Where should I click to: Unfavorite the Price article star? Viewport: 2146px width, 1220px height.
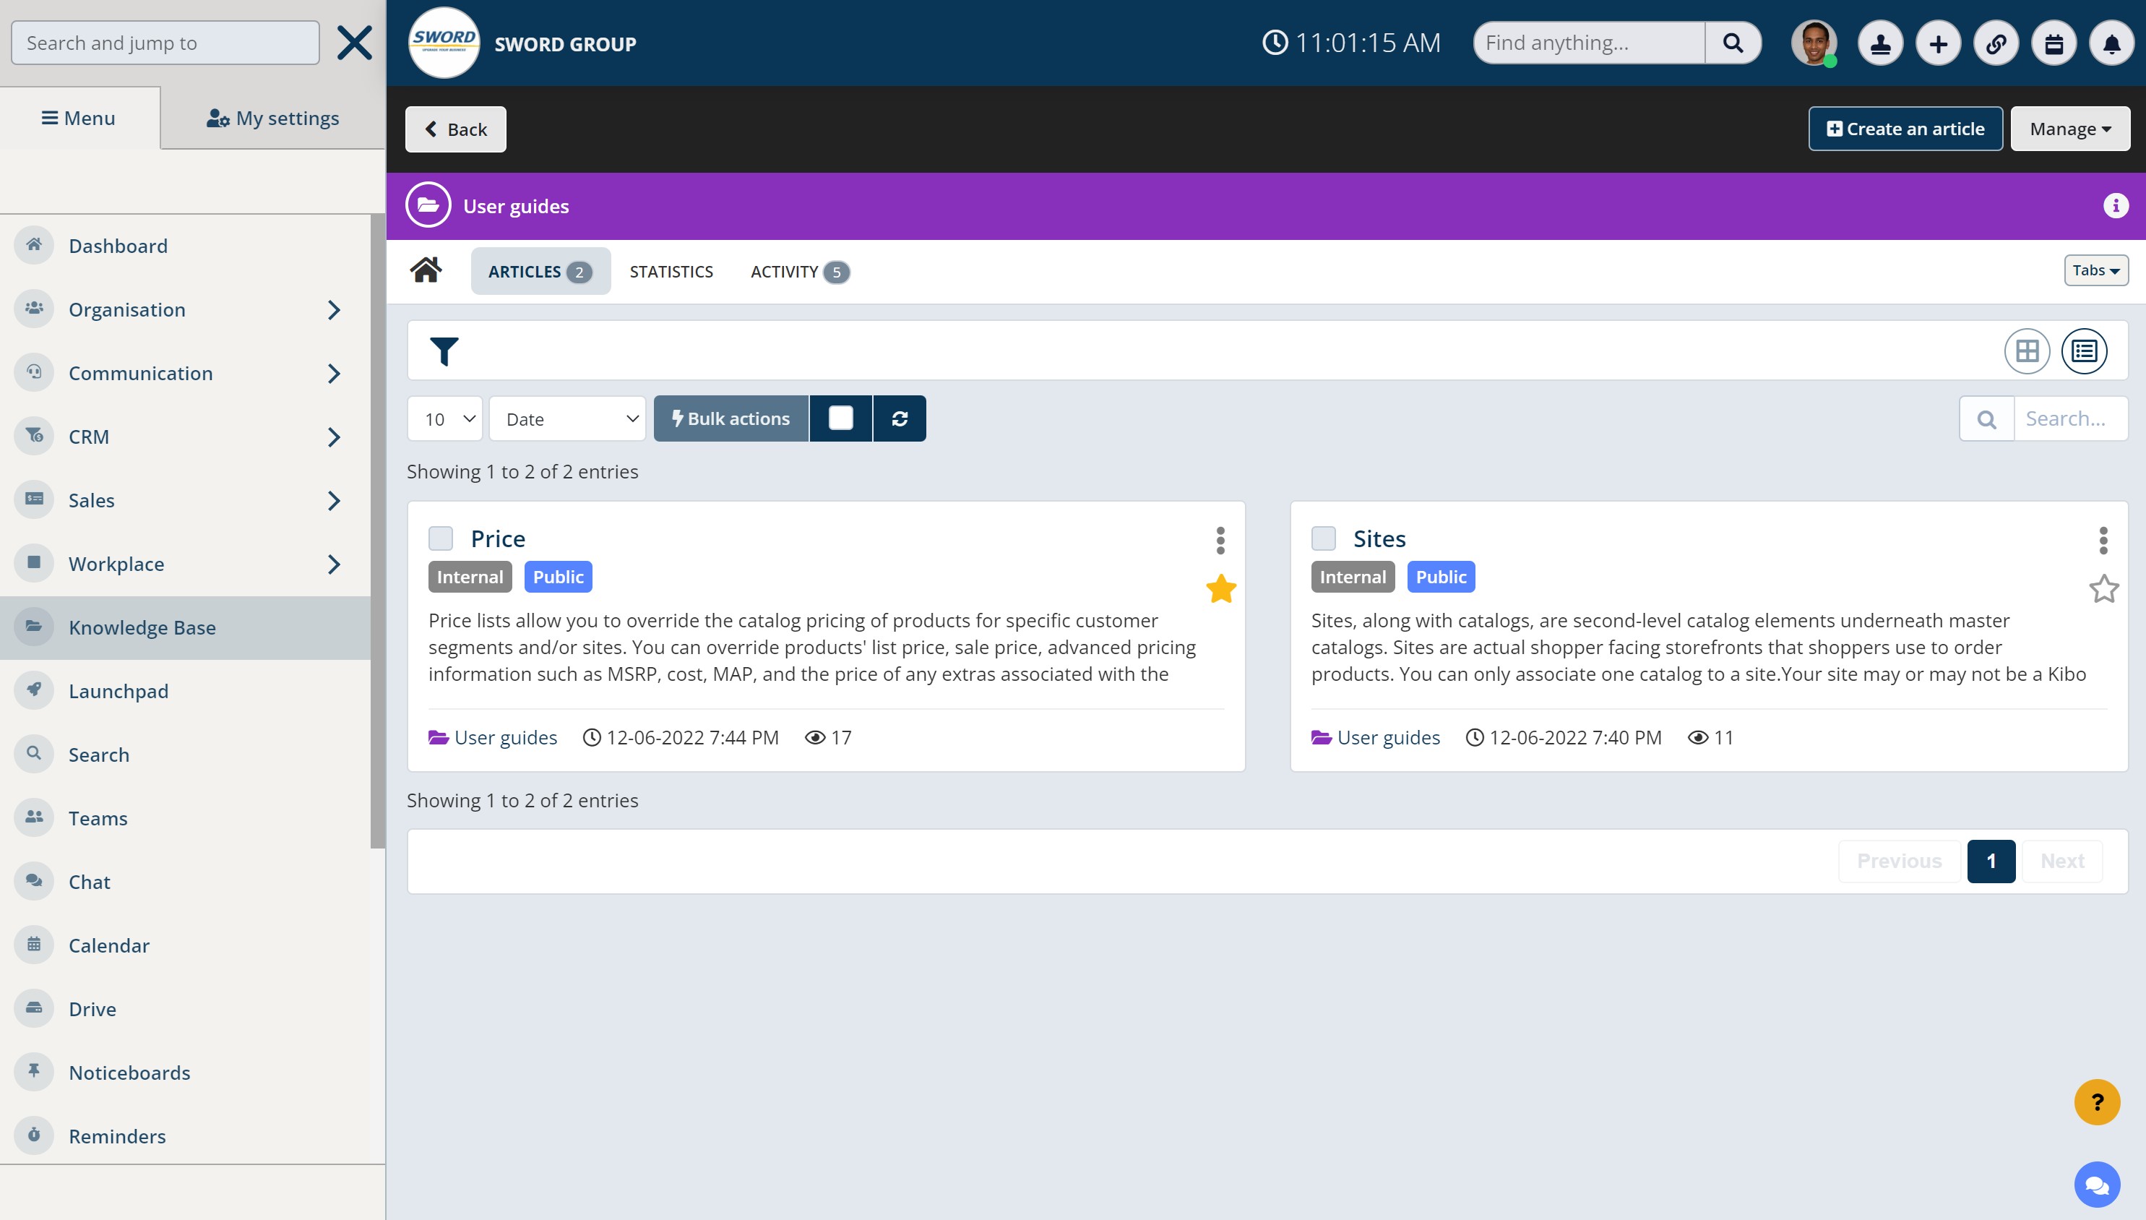[1220, 589]
